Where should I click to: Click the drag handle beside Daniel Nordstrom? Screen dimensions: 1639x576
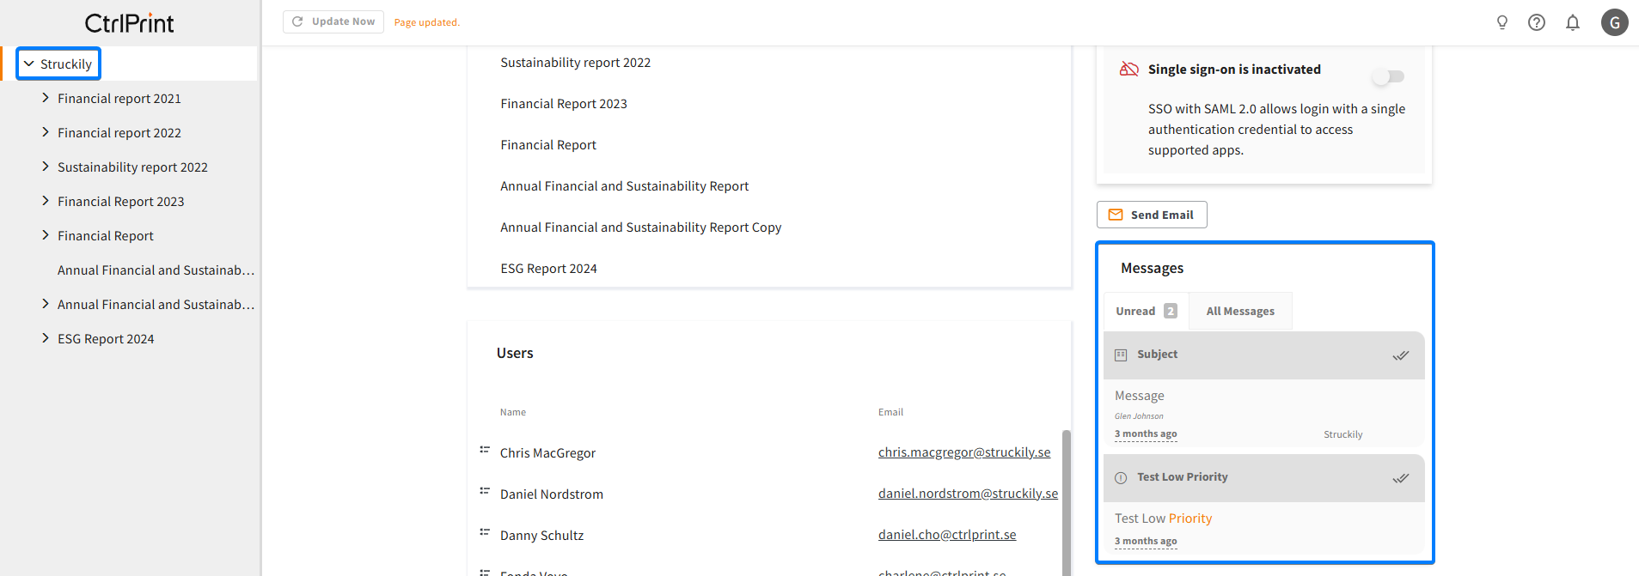(x=485, y=491)
